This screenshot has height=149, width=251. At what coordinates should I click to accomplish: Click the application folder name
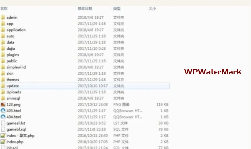pos(16,30)
